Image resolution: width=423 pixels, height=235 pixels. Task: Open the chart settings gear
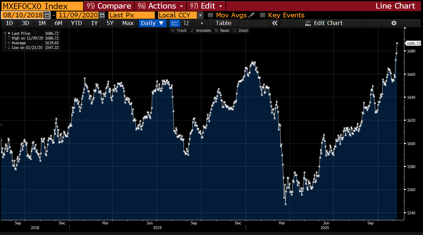pos(394,23)
